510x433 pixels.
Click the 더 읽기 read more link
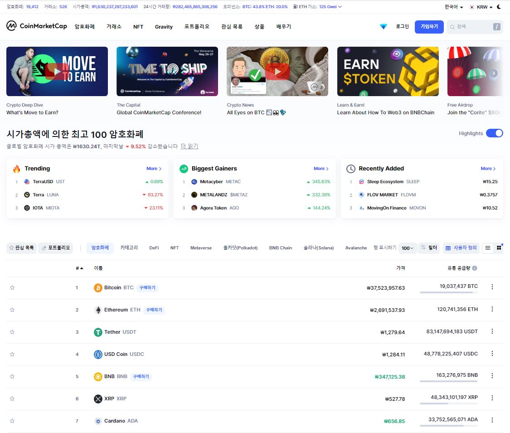[189, 146]
